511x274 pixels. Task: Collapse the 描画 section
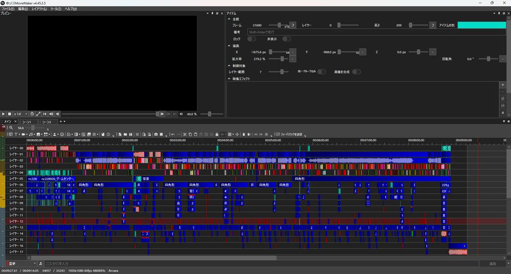[x=229, y=46]
